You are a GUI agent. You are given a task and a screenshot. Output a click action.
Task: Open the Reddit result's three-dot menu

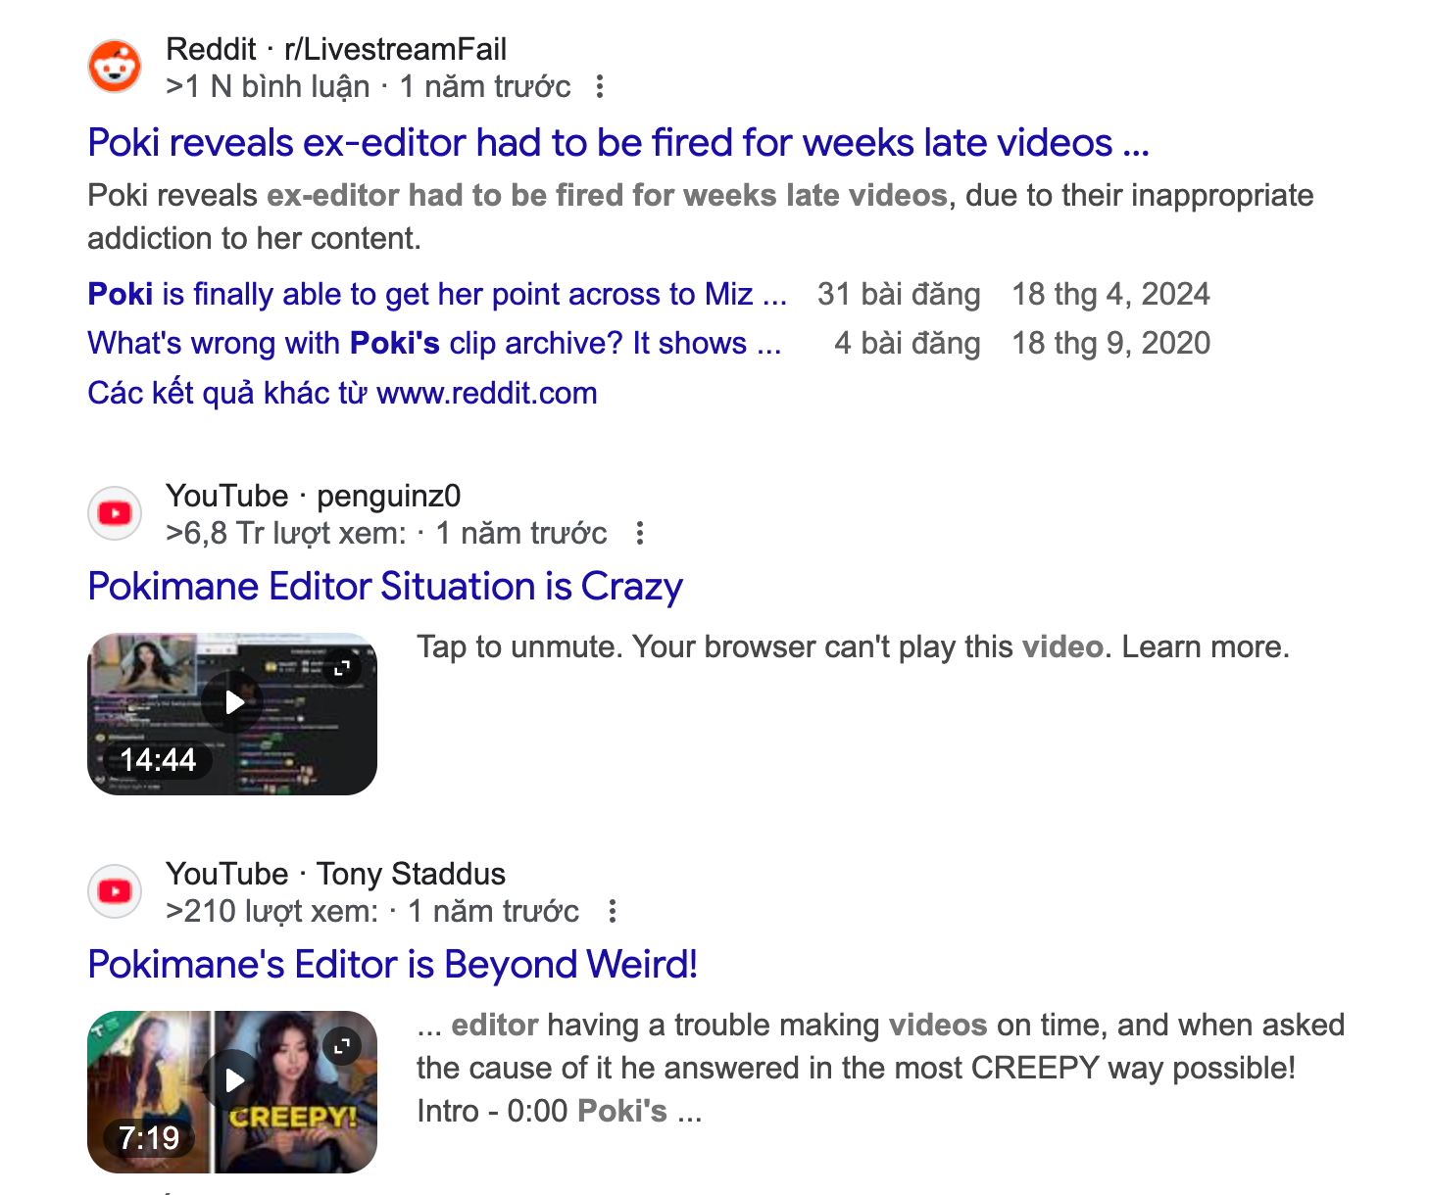click(x=600, y=87)
